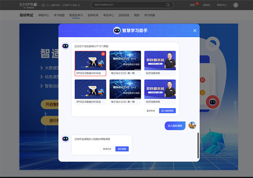Click top-row 经济法精讲班 title text

pyautogui.click(x=153, y=73)
